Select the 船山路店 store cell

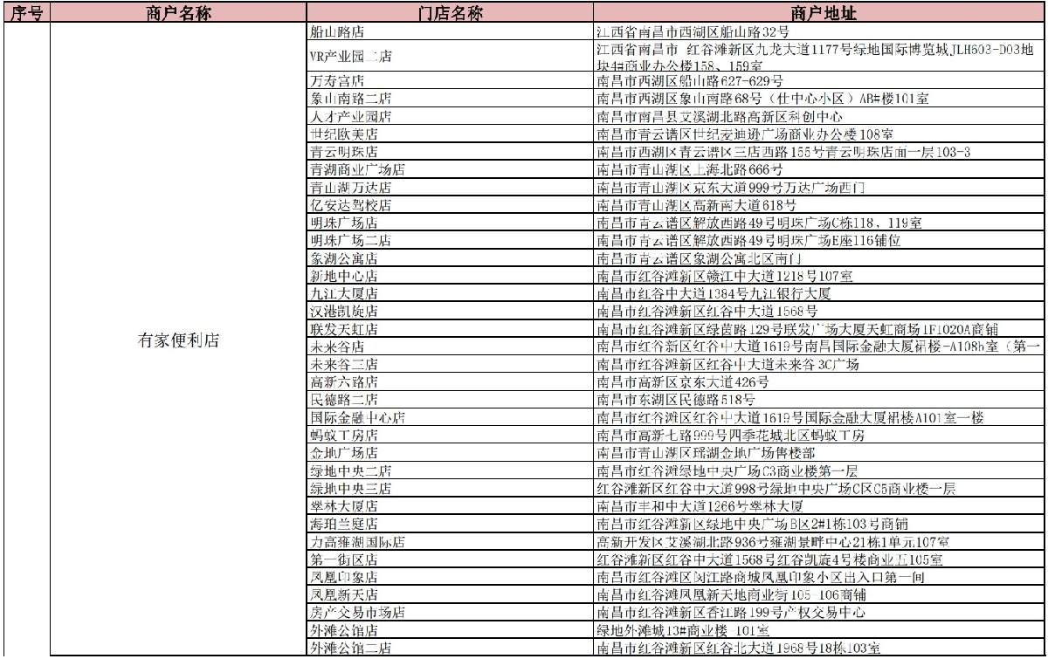pyautogui.click(x=450, y=31)
